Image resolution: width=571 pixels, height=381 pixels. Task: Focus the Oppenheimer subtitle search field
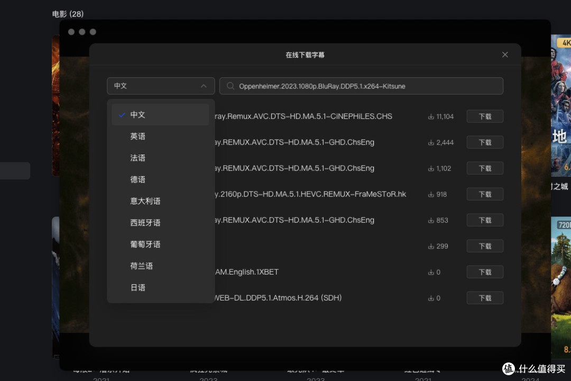click(x=361, y=86)
